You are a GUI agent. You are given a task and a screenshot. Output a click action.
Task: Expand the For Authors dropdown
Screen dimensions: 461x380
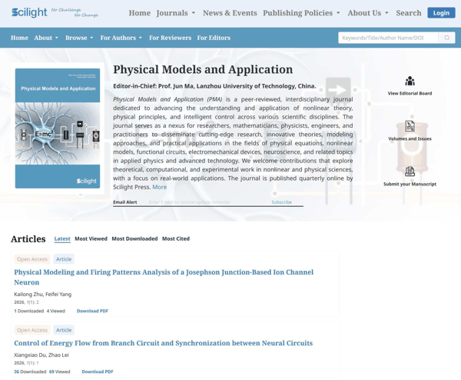121,38
